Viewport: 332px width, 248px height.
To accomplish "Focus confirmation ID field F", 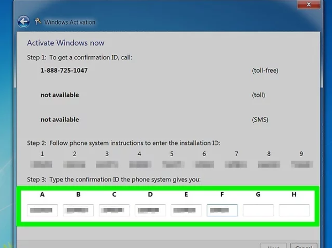I will pyautogui.click(x=222, y=210).
